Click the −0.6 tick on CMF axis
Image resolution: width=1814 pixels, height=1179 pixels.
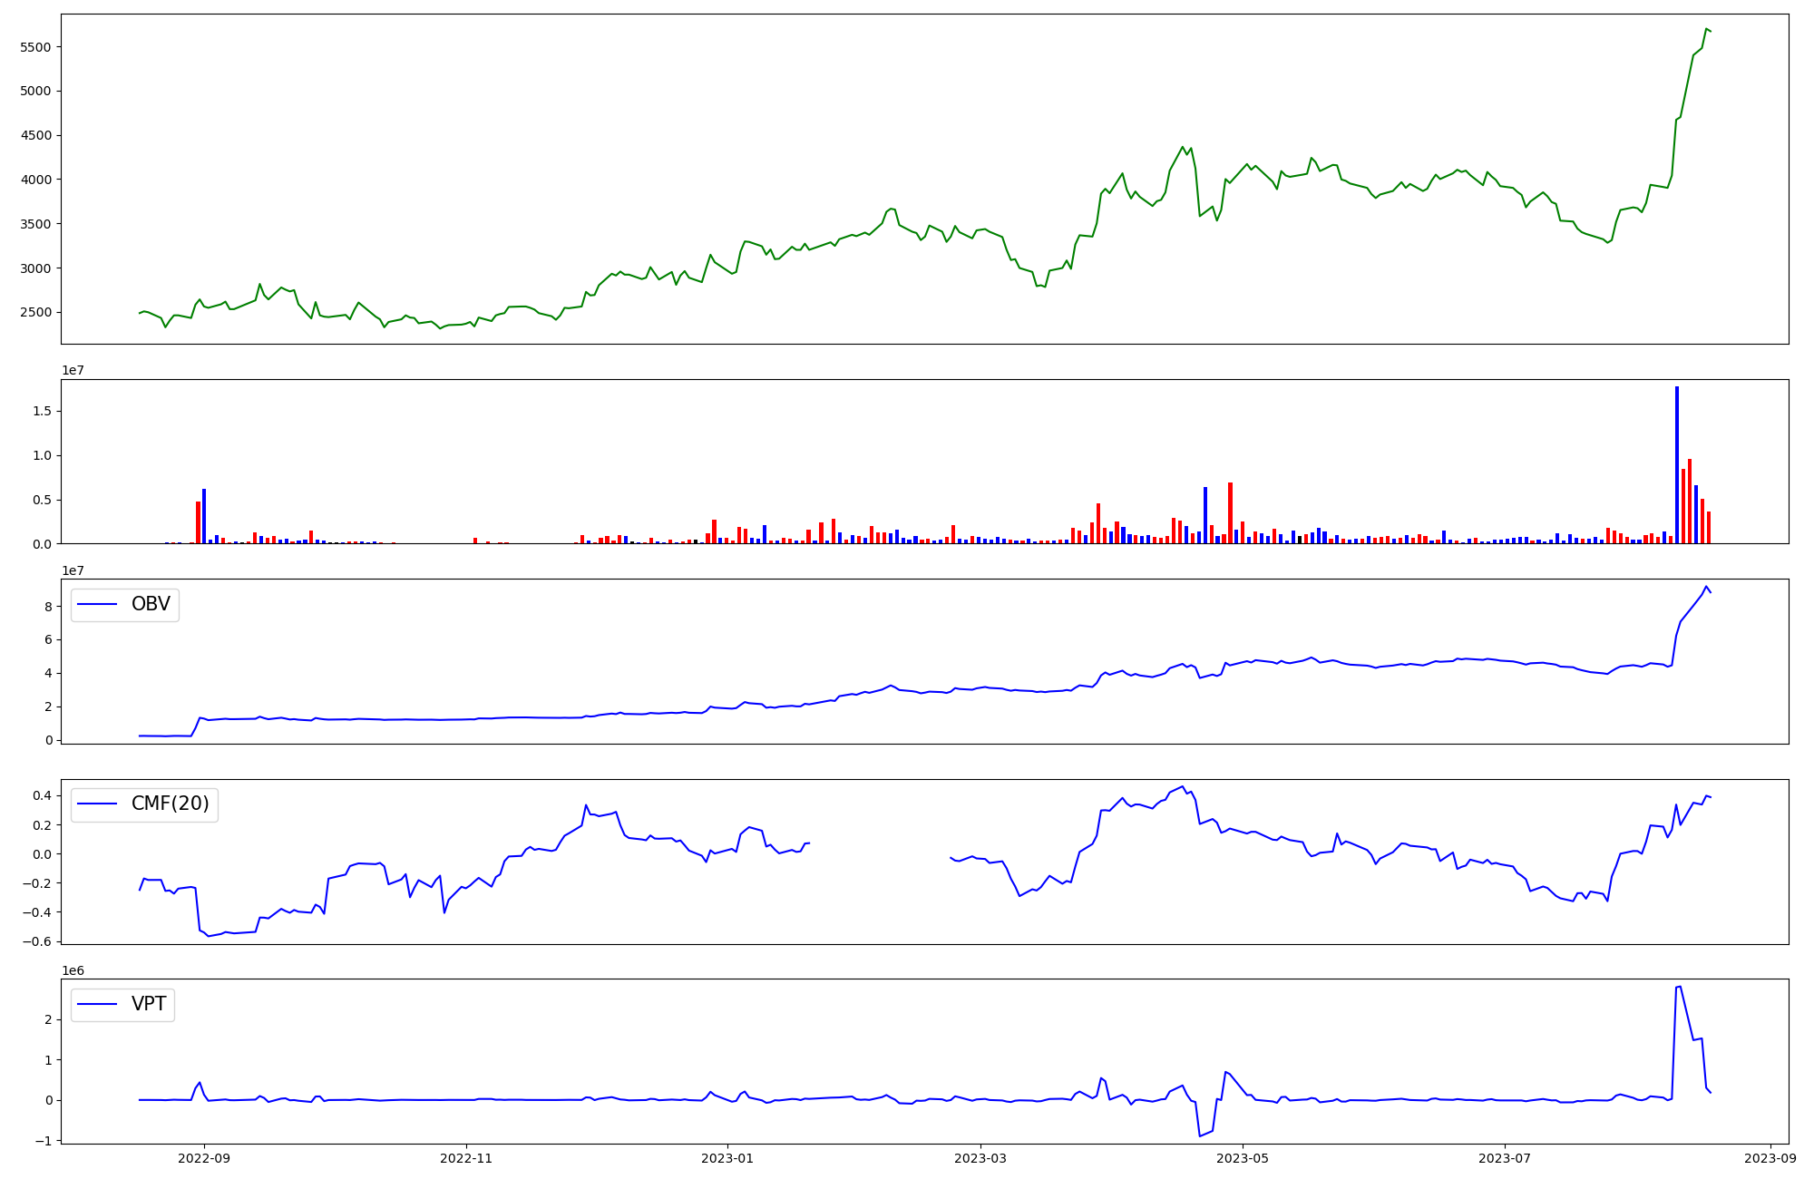tap(38, 941)
